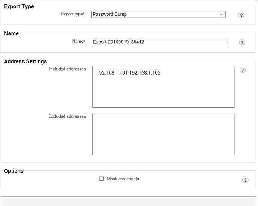The height and width of the screenshot is (206, 258).
Task: Select the "Address Settings" section heading
Action: (25, 61)
